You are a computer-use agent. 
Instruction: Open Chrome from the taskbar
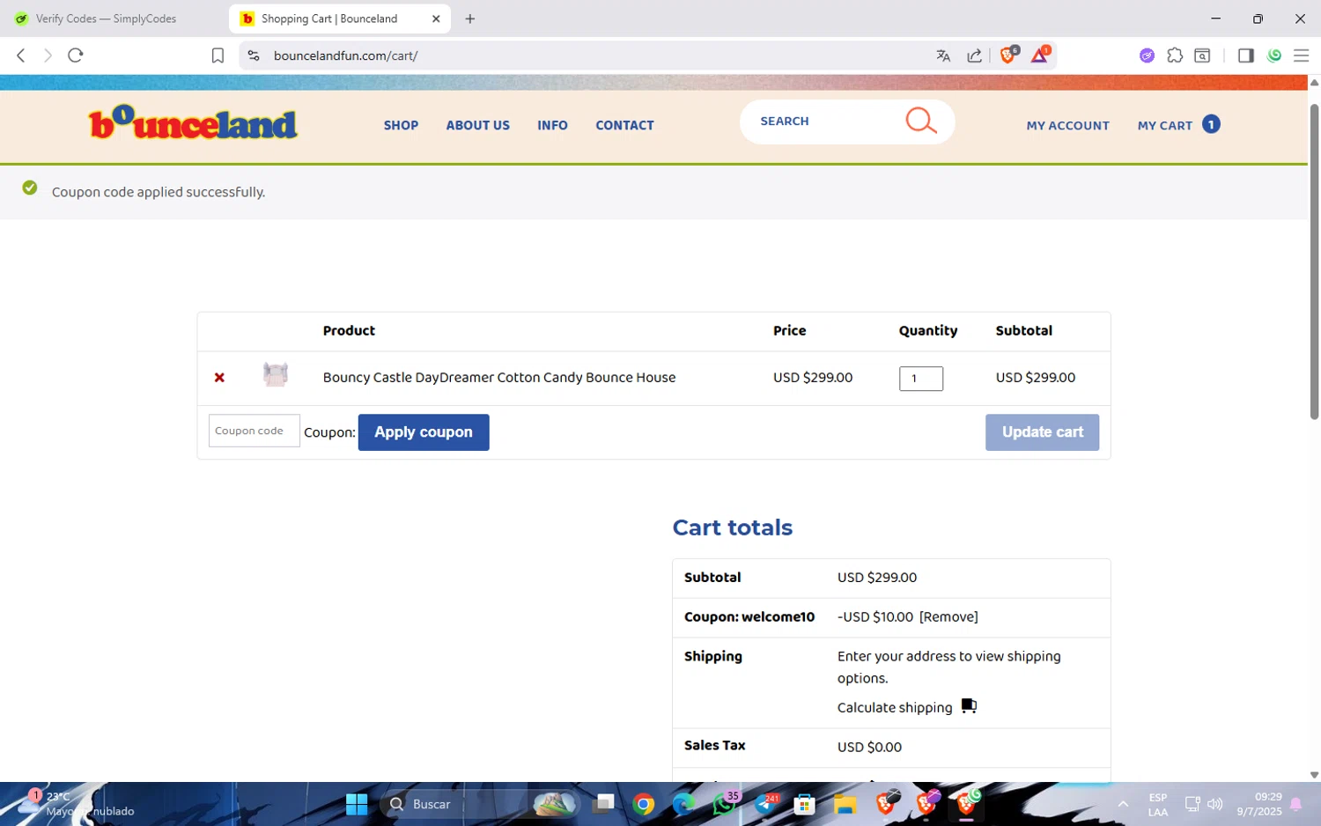click(x=644, y=804)
